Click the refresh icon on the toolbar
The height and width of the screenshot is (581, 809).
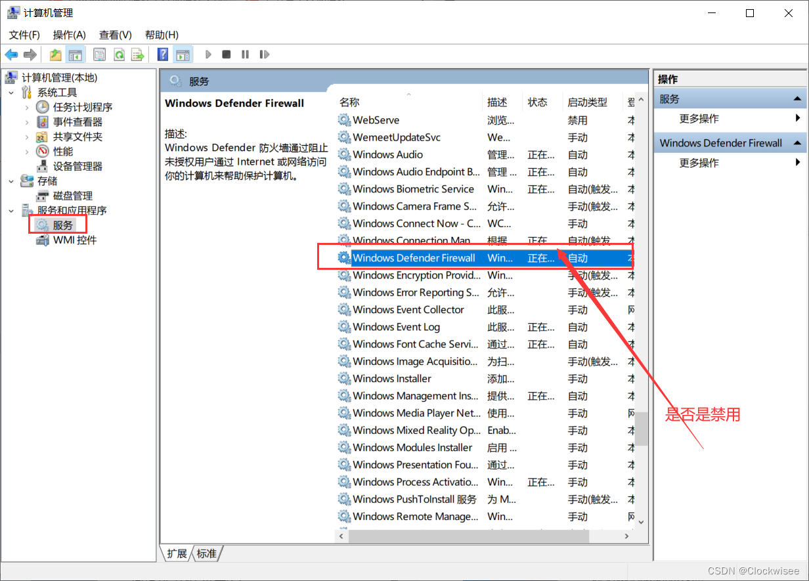click(x=119, y=54)
